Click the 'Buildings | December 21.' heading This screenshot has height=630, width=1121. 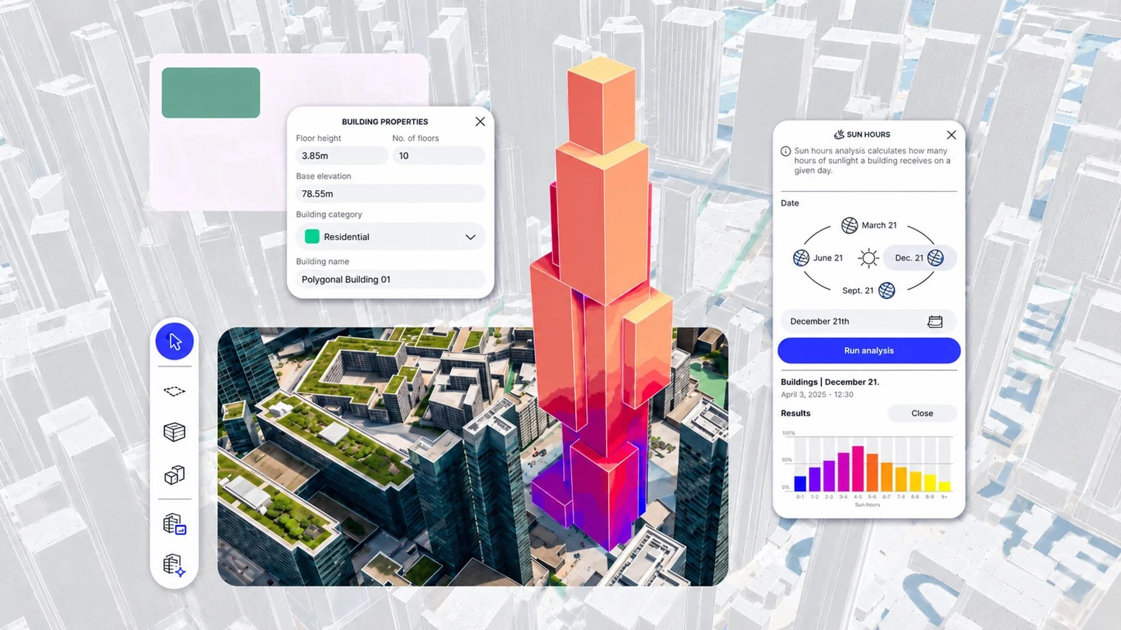point(830,382)
